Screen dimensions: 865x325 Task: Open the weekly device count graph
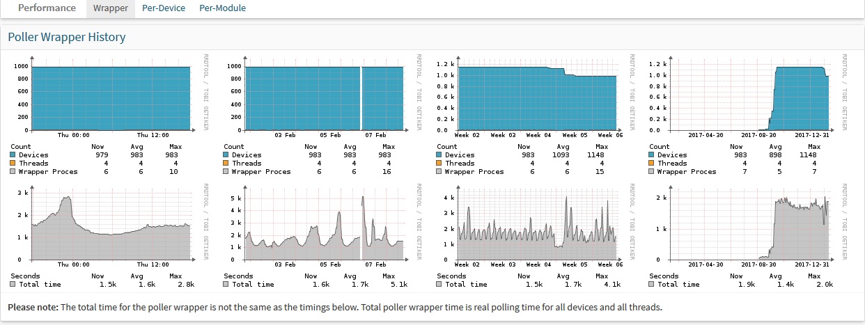(322, 115)
